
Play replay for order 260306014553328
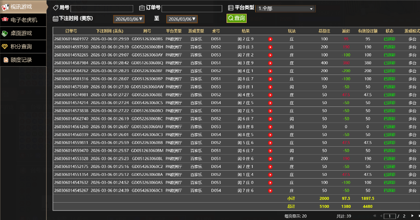tap(270, 158)
